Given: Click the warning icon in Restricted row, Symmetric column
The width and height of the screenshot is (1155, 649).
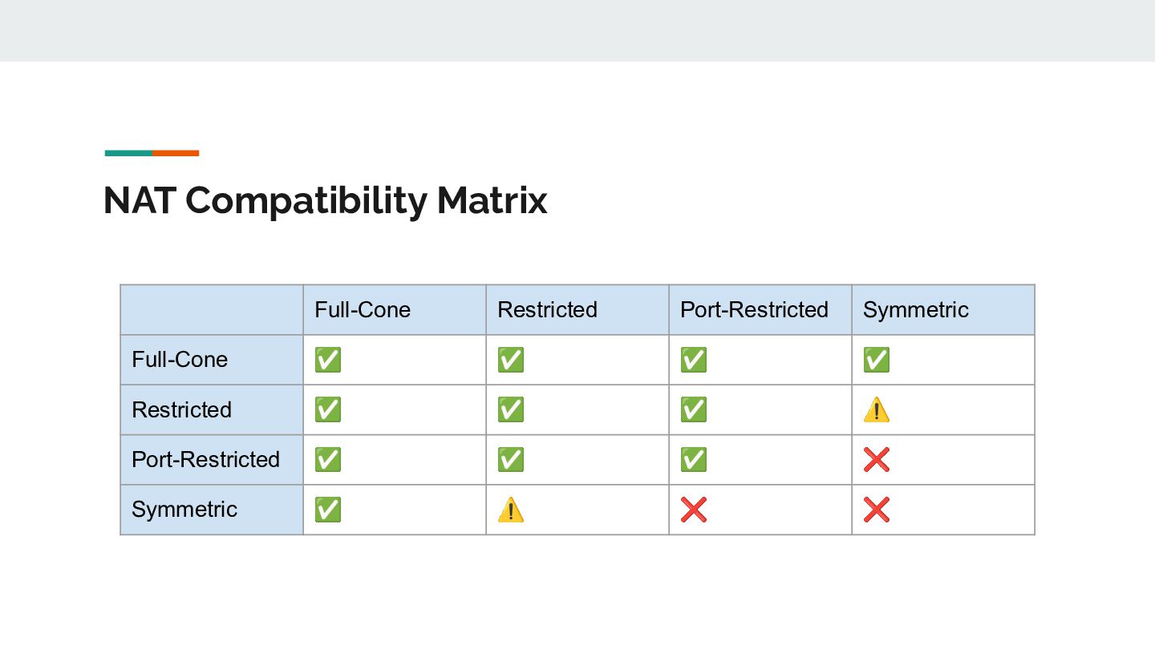Looking at the screenshot, I should [876, 410].
